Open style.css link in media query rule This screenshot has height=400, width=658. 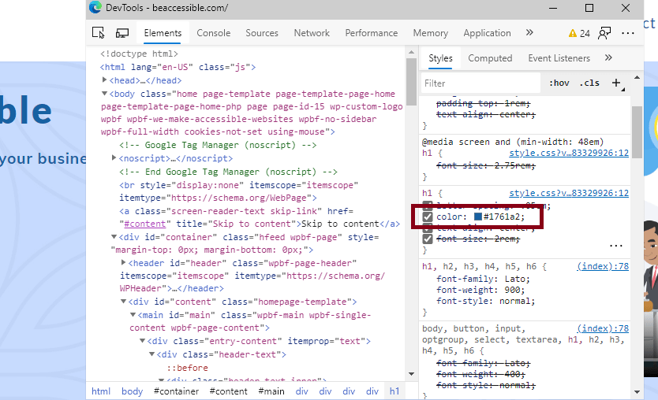click(569, 154)
